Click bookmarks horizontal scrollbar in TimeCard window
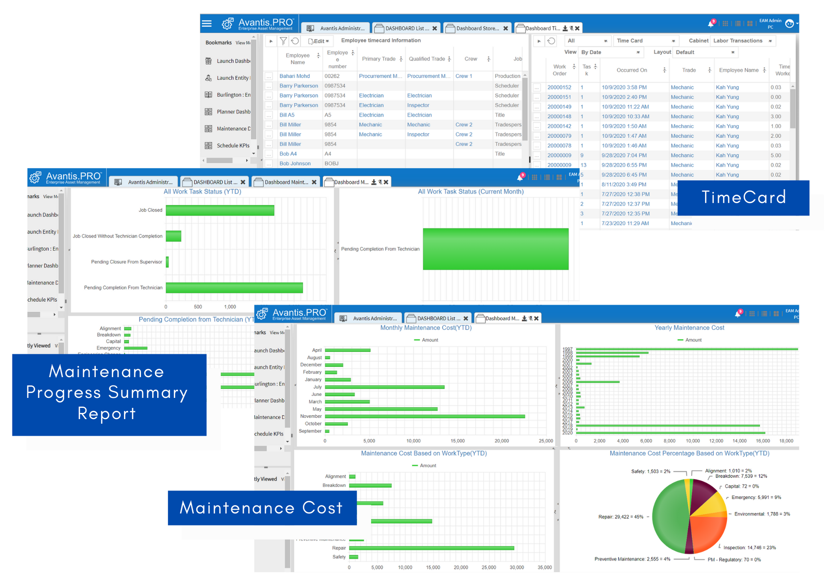The image size is (832, 586). [x=220, y=160]
